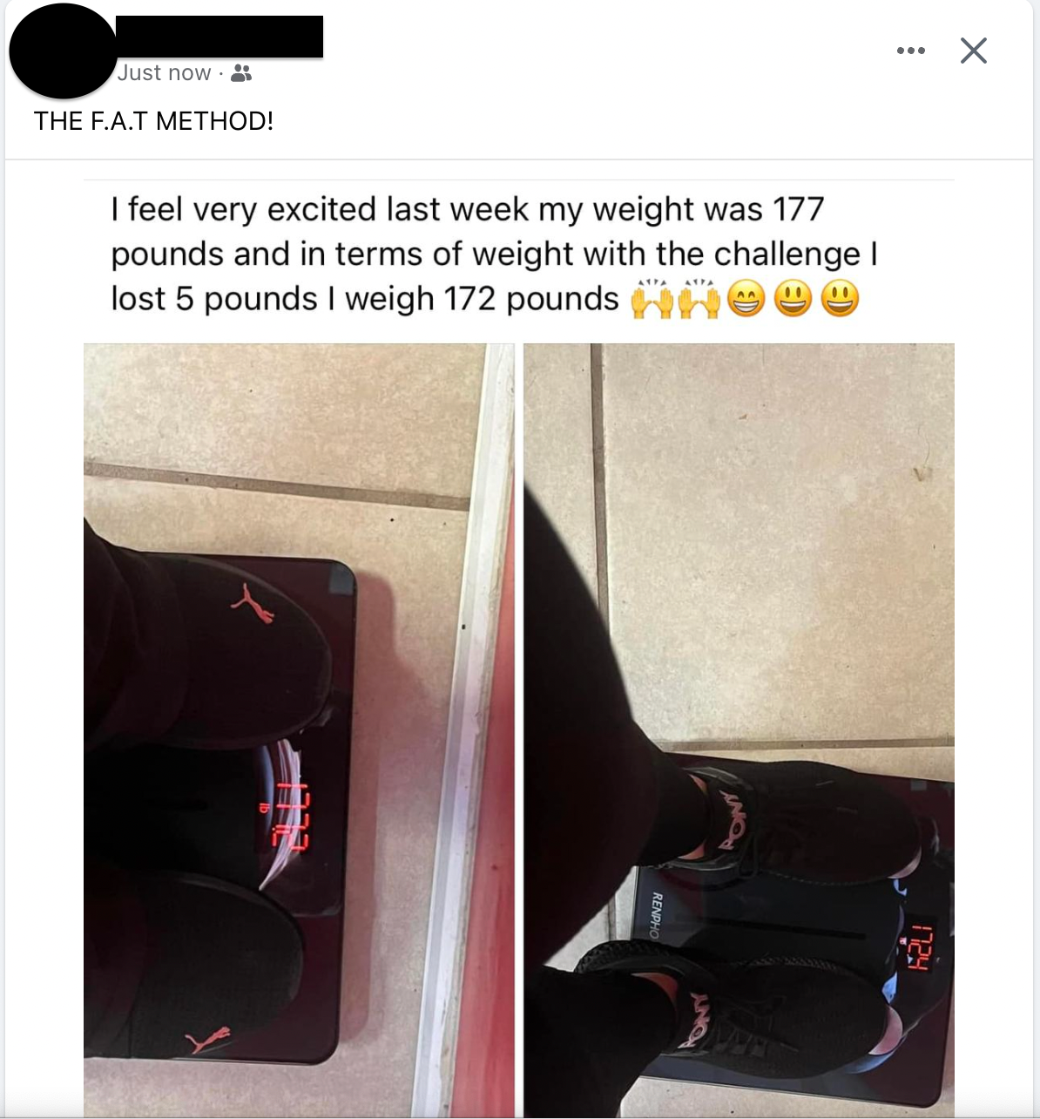Click the second raised hands emoji
1040x1119 pixels.
[x=700, y=299]
